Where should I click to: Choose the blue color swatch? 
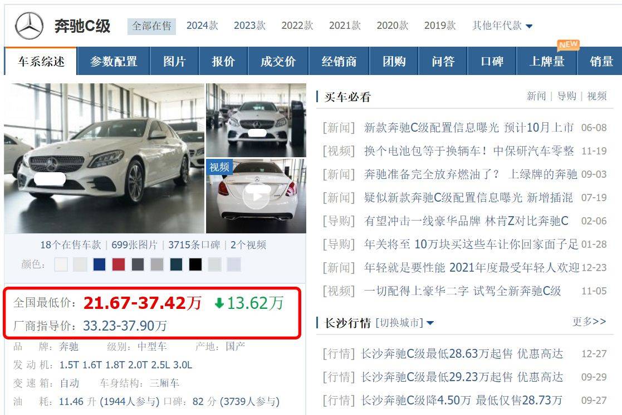pos(99,264)
